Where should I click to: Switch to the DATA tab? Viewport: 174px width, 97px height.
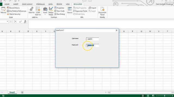point(51,4)
